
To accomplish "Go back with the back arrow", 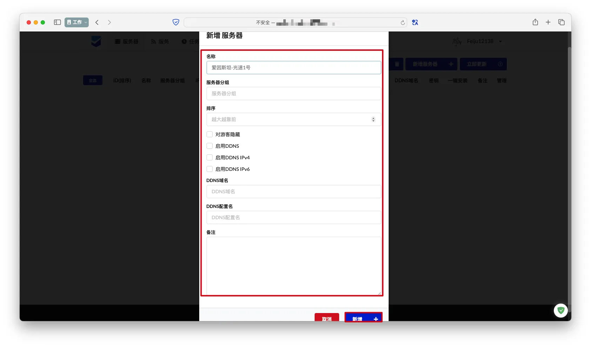I will (97, 22).
